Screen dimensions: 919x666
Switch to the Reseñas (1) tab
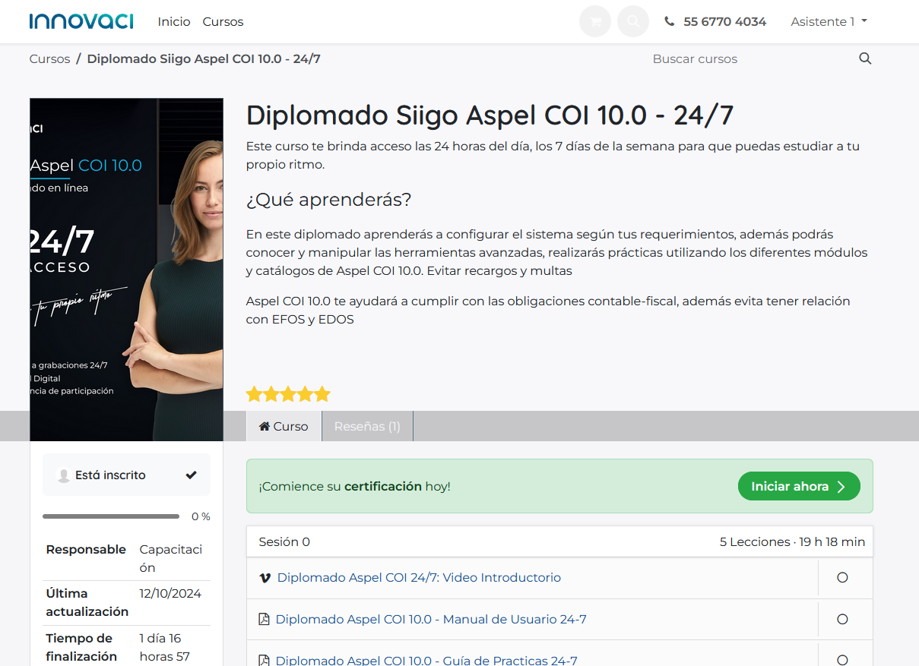click(x=367, y=427)
